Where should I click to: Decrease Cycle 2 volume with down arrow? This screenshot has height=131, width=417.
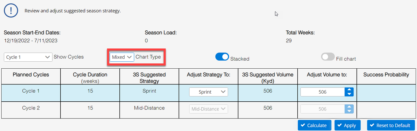click(x=349, y=111)
